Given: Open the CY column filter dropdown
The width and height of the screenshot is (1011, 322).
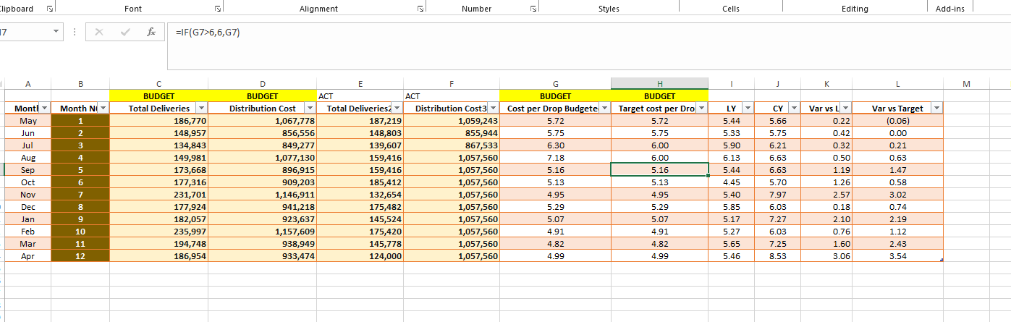Looking at the screenshot, I should tap(792, 108).
